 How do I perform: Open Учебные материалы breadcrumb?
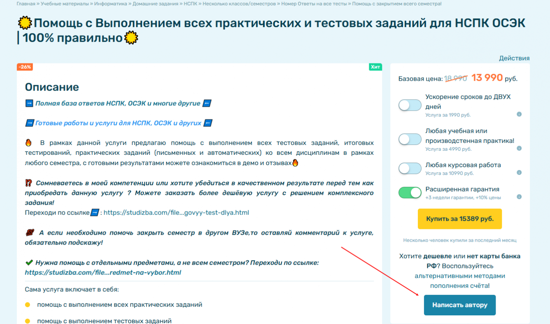coord(65,4)
